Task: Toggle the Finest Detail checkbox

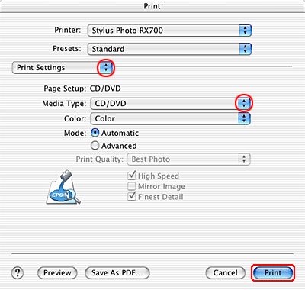Action: tap(132, 196)
